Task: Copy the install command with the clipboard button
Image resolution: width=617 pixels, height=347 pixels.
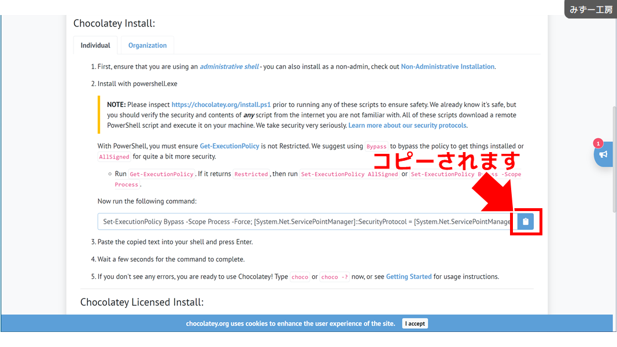Action: tap(525, 222)
